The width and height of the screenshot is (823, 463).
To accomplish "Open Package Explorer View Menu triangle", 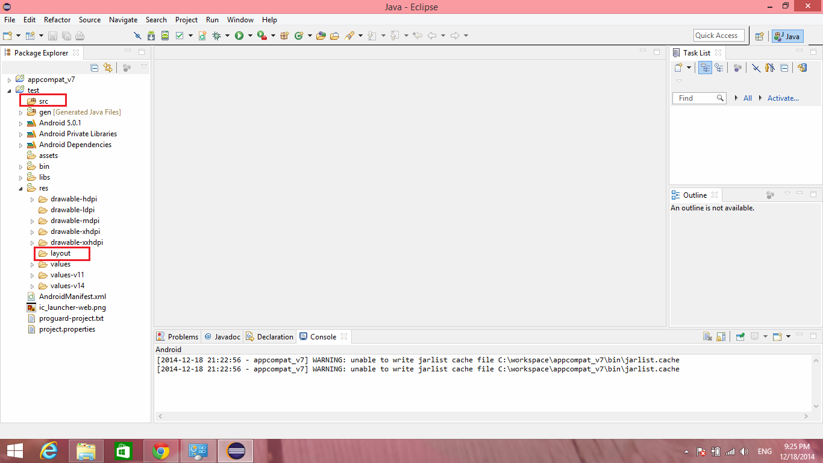I will pos(143,66).
